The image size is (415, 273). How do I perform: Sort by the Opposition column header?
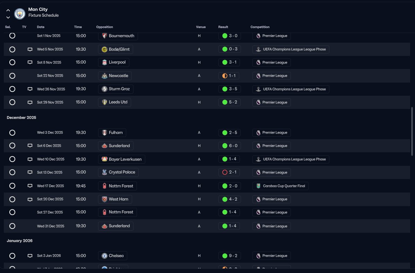(x=105, y=27)
